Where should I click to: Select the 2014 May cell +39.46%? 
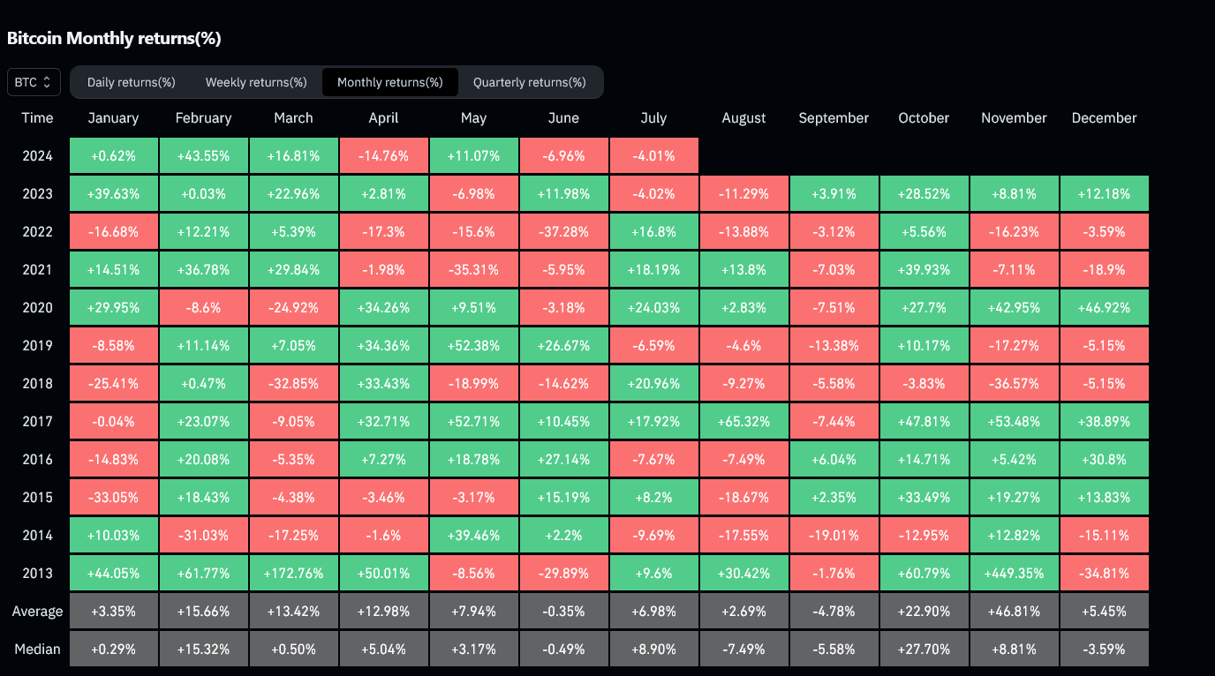click(x=473, y=535)
